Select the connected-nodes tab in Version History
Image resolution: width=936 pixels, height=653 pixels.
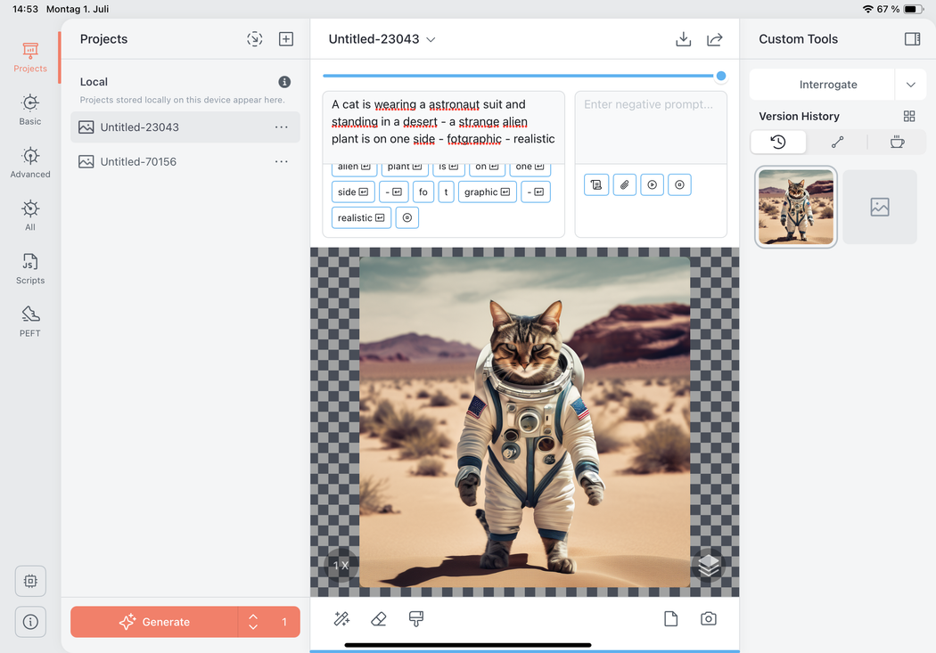838,142
